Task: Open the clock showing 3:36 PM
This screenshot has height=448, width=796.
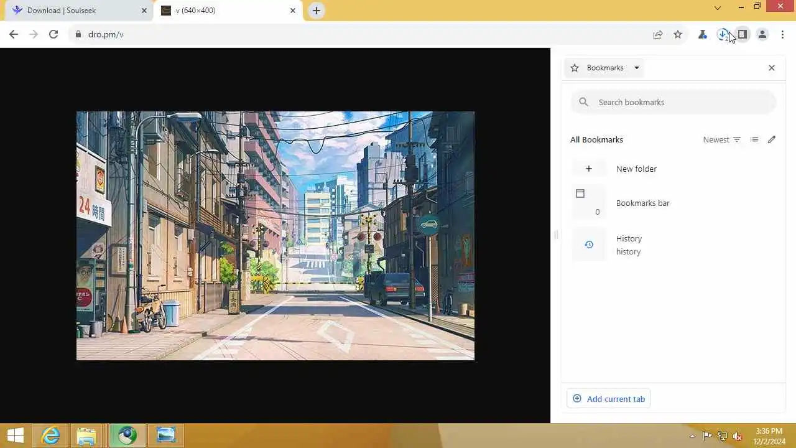Action: pos(769,436)
